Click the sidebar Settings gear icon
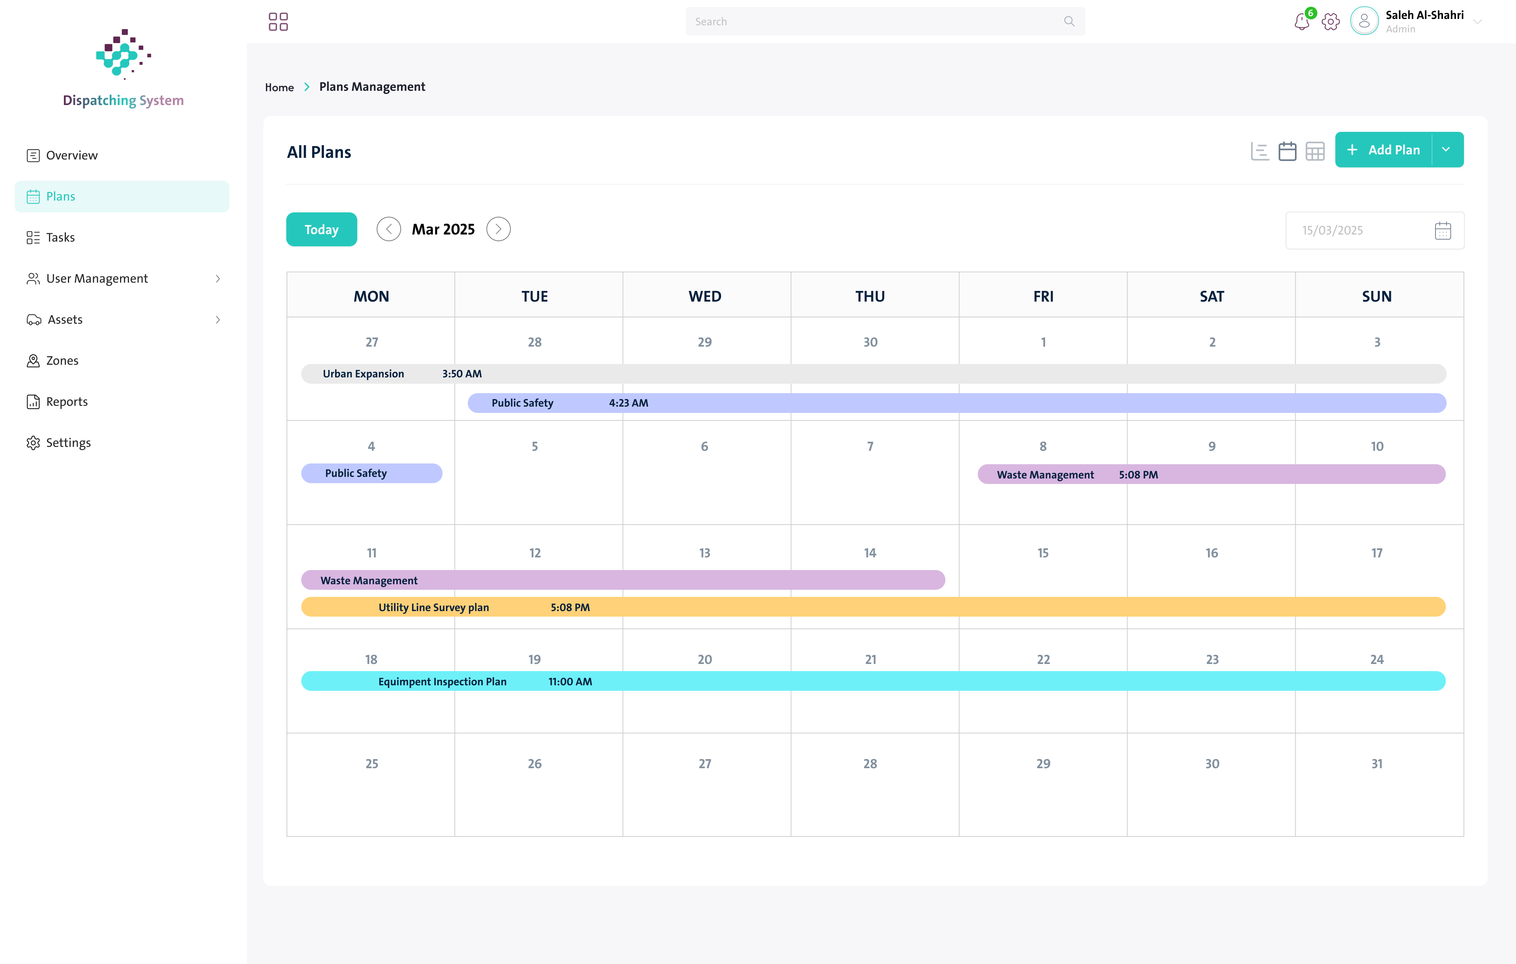1516x964 pixels. coord(34,443)
